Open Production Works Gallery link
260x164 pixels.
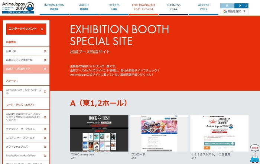tap(26, 155)
